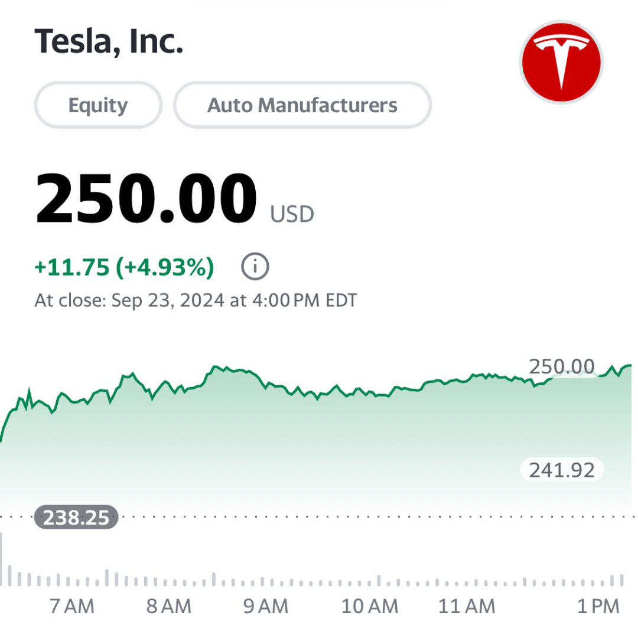Select the 8 AM time axis label
Screen dimensions: 638x642
click(x=169, y=606)
